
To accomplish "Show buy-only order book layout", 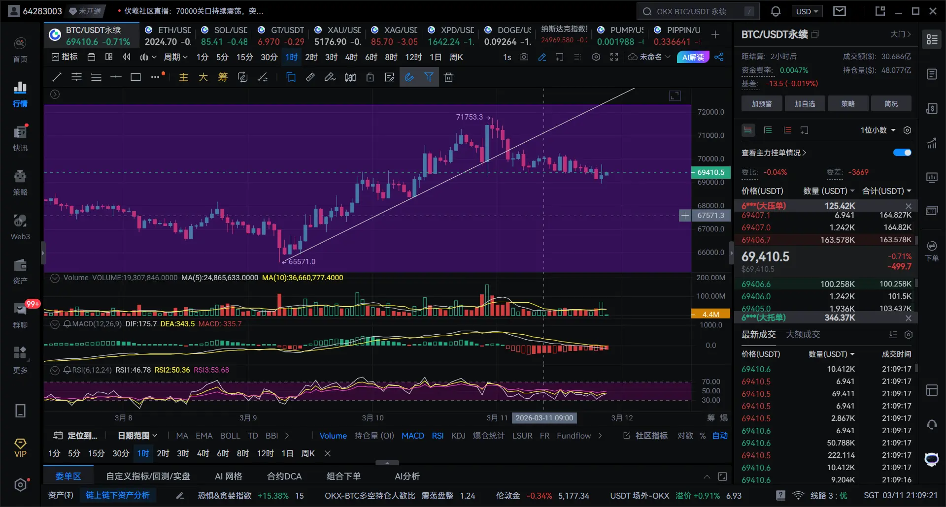I will click(768, 130).
